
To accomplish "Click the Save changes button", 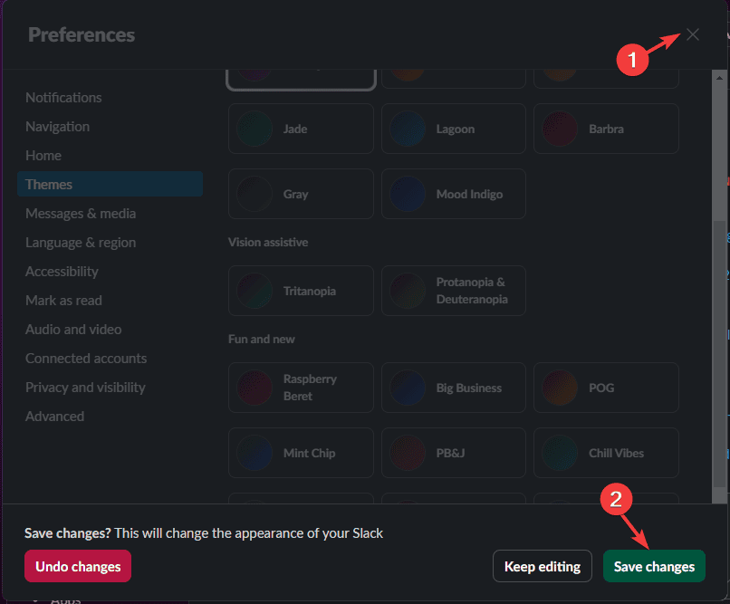I will 654,567.
